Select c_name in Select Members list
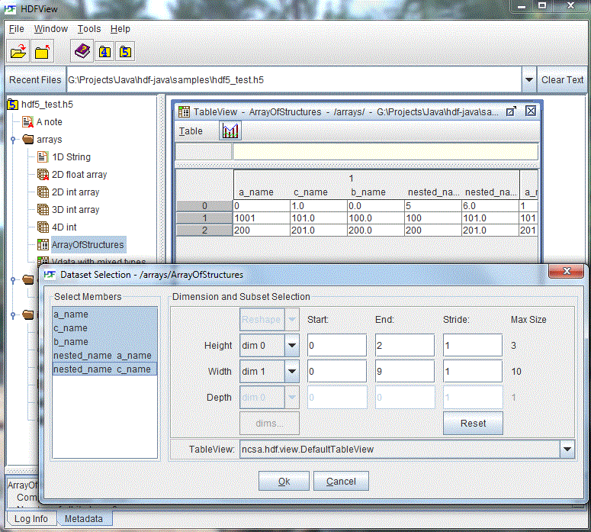 pos(104,328)
